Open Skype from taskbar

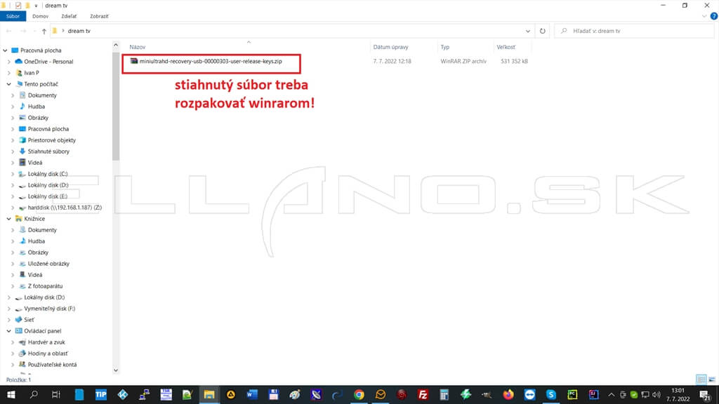(550, 394)
